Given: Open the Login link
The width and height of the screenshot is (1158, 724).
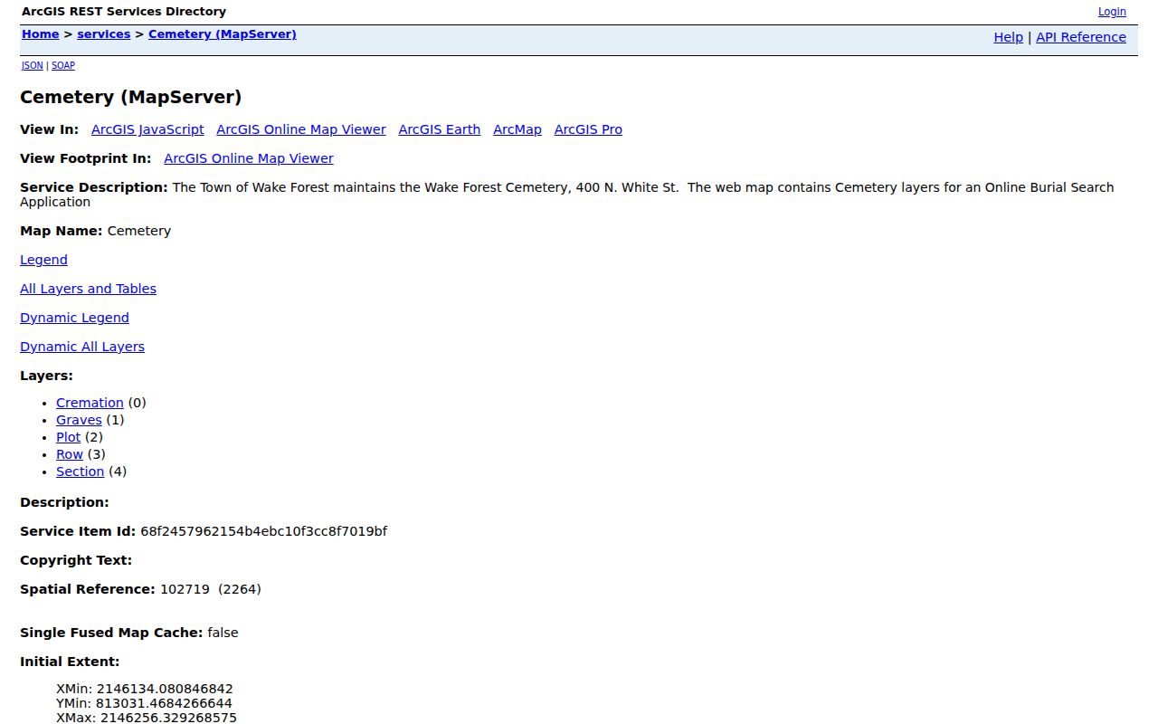Looking at the screenshot, I should click(x=1112, y=12).
